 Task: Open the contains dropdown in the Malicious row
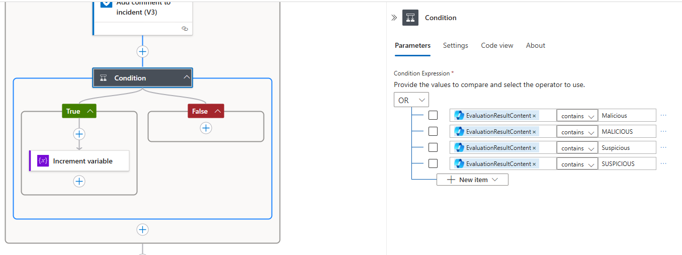tap(577, 116)
